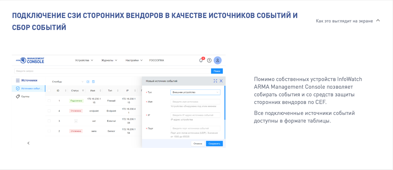393x170 pixels.
Task: Click the paragraph starting with Помимо собственных устройств
Action: (x=308, y=91)
